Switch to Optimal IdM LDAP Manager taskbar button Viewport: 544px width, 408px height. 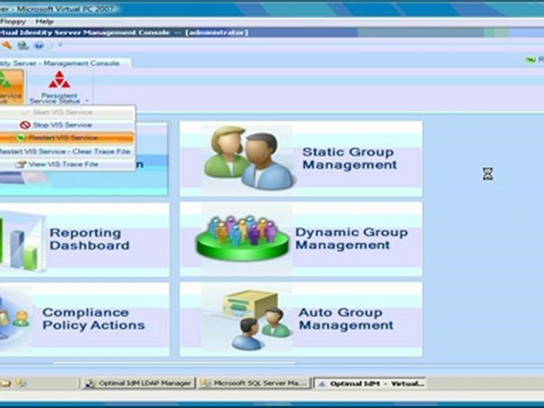(x=140, y=384)
